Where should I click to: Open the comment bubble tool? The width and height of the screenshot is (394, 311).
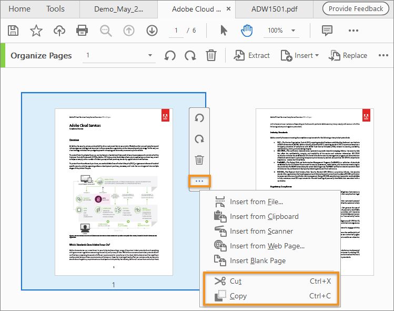click(x=327, y=31)
